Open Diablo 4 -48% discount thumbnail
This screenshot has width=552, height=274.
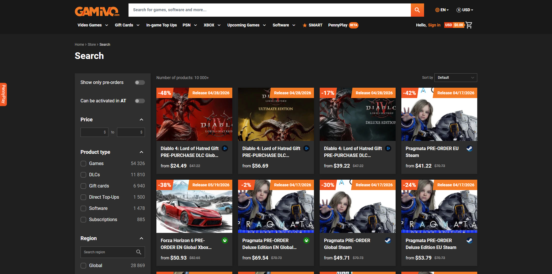(194, 114)
